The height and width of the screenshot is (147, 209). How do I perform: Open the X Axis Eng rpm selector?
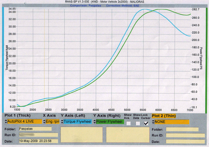click(53, 121)
